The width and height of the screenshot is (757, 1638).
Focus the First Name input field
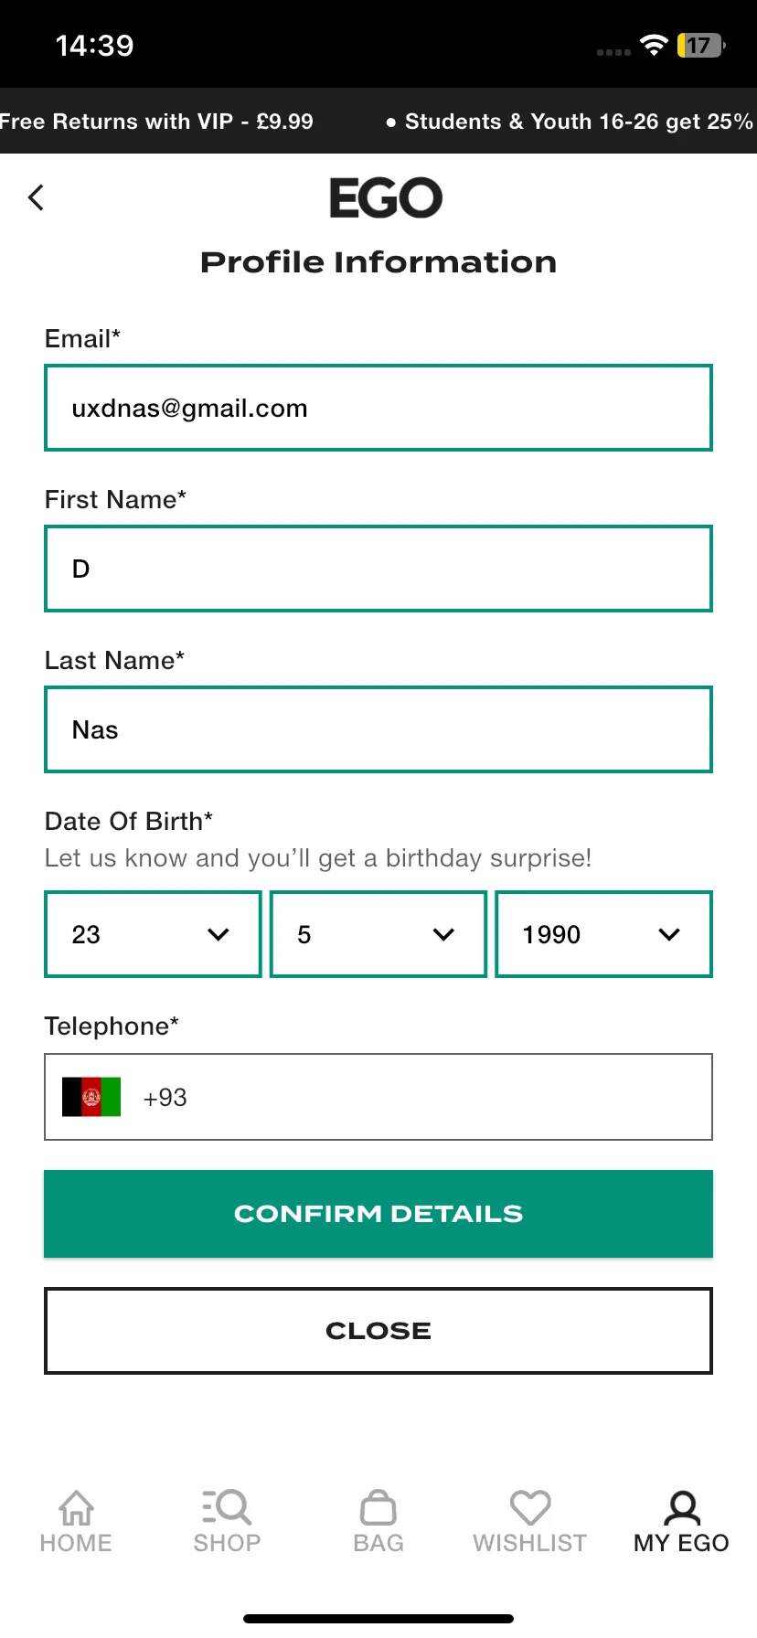(x=378, y=569)
